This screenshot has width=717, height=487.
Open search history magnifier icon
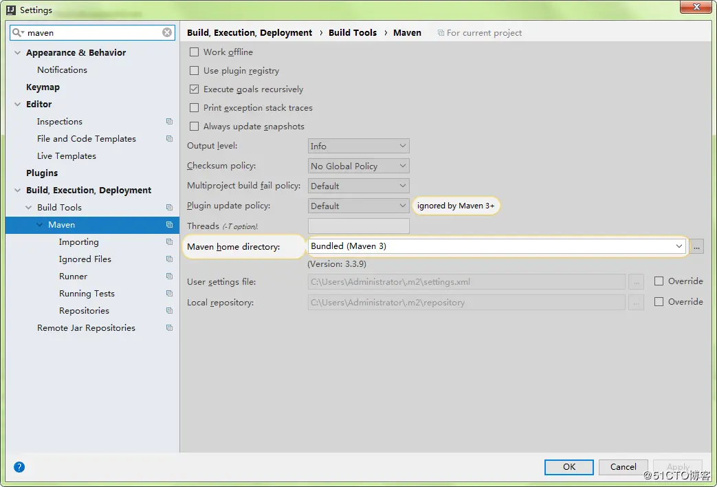tap(19, 32)
